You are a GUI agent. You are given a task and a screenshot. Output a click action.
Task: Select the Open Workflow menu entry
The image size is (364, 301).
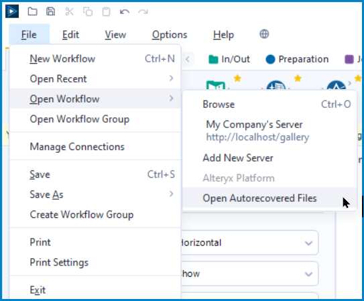pyautogui.click(x=95, y=99)
